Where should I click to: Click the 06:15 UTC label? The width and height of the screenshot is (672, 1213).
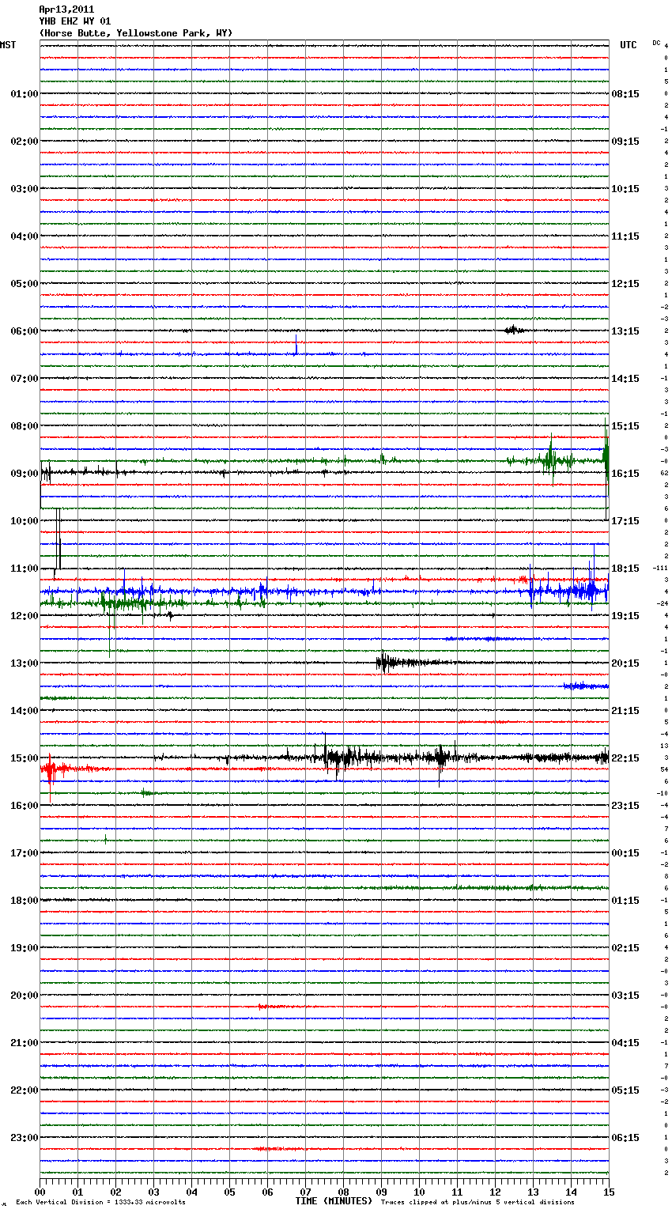pos(625,1138)
